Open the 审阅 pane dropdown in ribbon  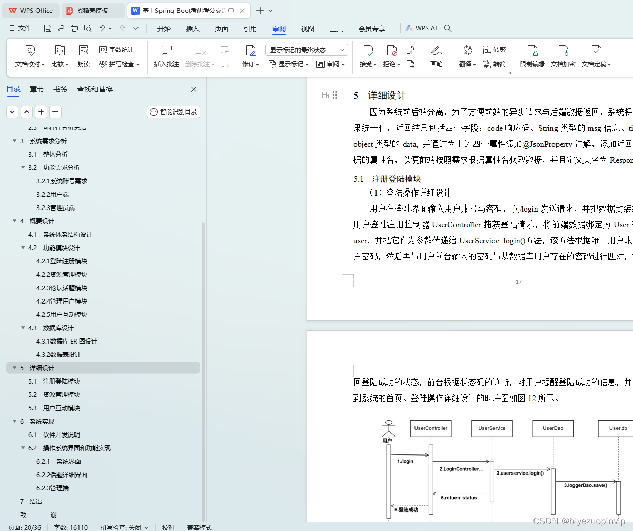[331, 64]
